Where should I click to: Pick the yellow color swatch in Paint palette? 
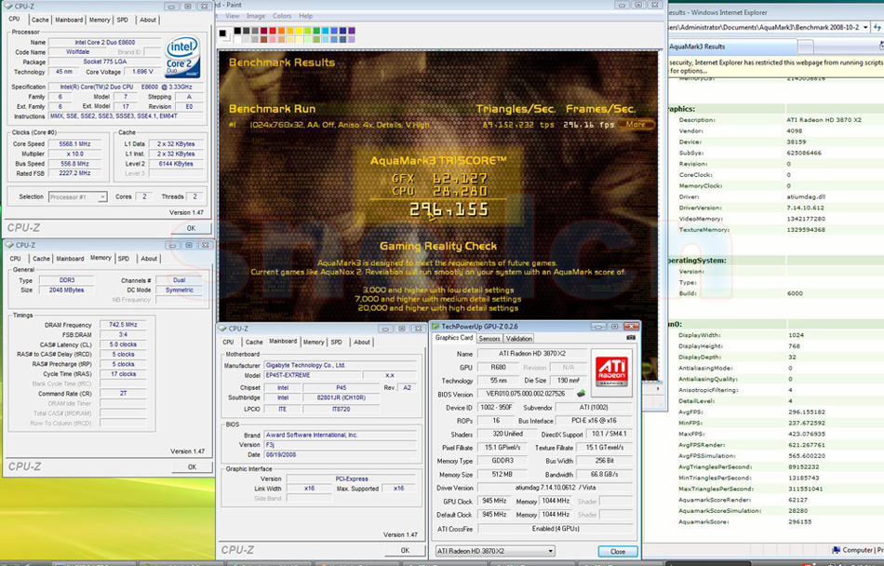(x=299, y=31)
